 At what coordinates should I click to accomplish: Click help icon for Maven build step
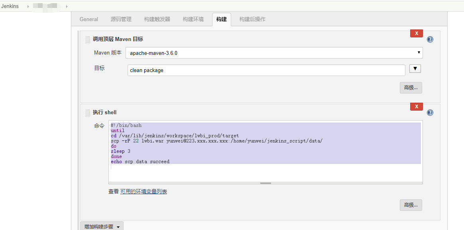[430, 39]
